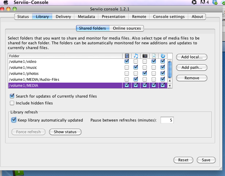Click the refresh column header icon
Image resolution: width=225 pixels, height=176 pixels.
coord(163,56)
